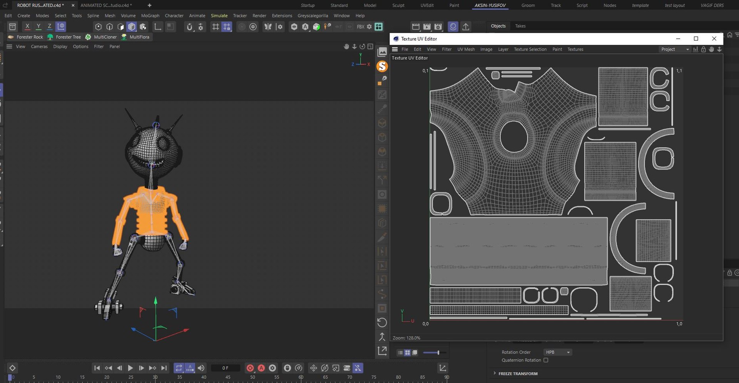This screenshot has height=383, width=739.
Task: Open Texture Selection menu in UV Editor
Action: tap(530, 49)
